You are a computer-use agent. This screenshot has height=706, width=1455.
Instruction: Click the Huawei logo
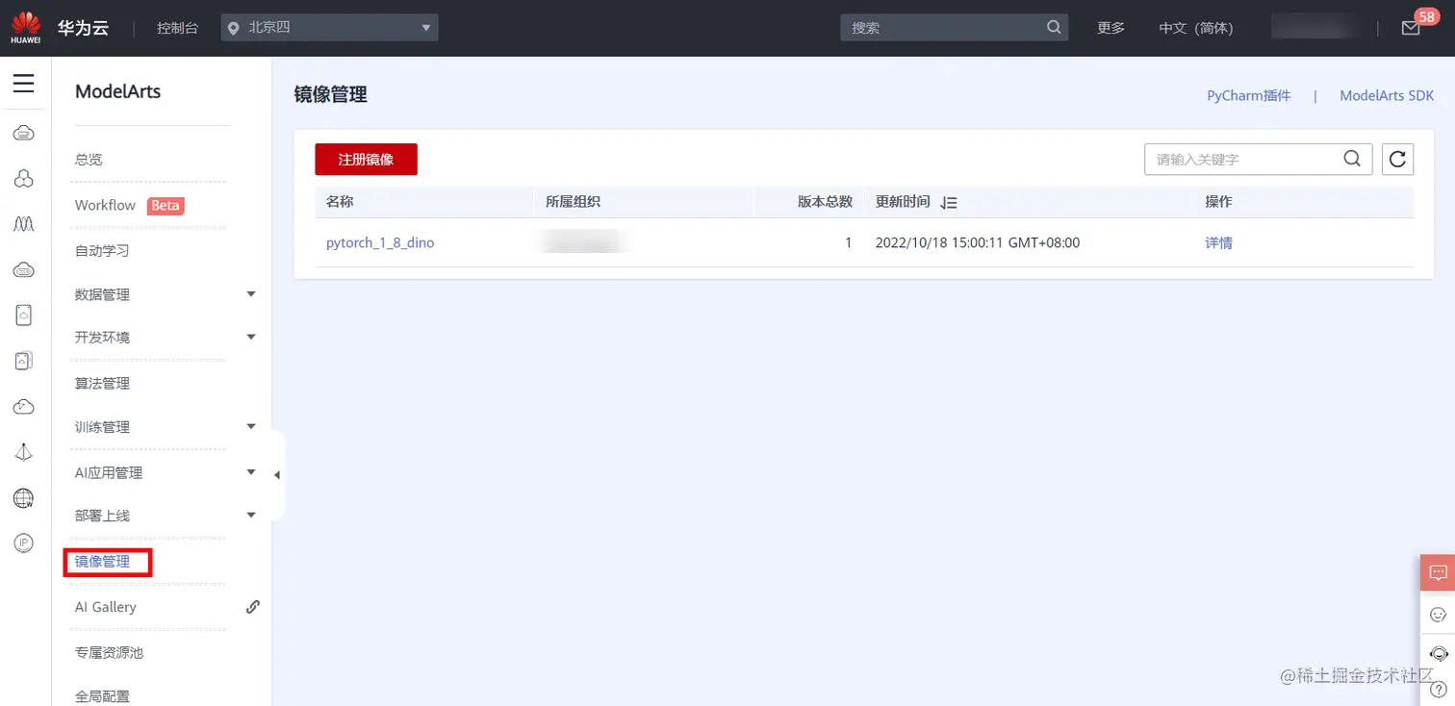click(26, 27)
